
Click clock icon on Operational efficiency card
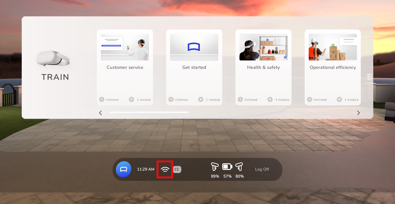[310, 99]
